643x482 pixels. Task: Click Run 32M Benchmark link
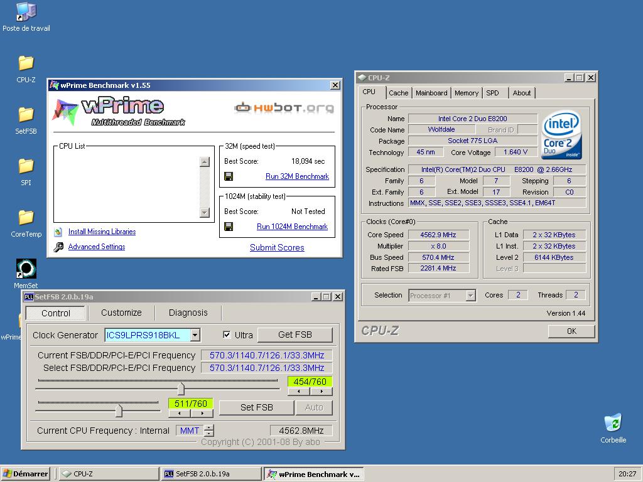tap(297, 176)
